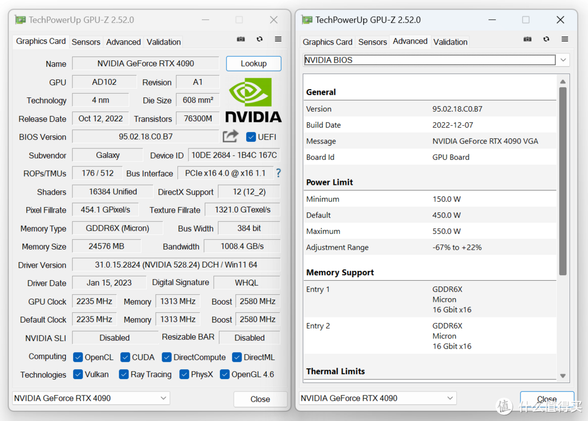This screenshot has height=421, width=588.
Task: Click the Build Date value 2022-12-07
Action: click(x=452, y=125)
